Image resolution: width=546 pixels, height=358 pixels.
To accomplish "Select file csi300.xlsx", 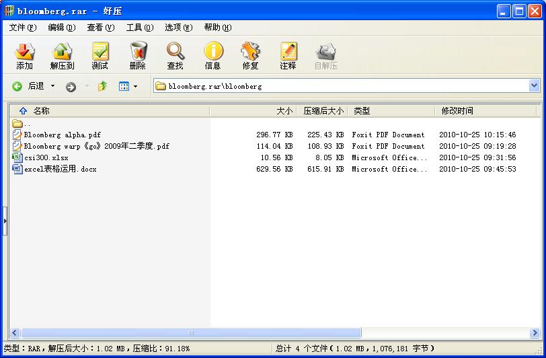I will 46,157.
